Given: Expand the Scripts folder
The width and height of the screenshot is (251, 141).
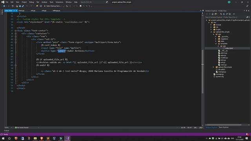Looking at the screenshot, I should coord(211,29).
